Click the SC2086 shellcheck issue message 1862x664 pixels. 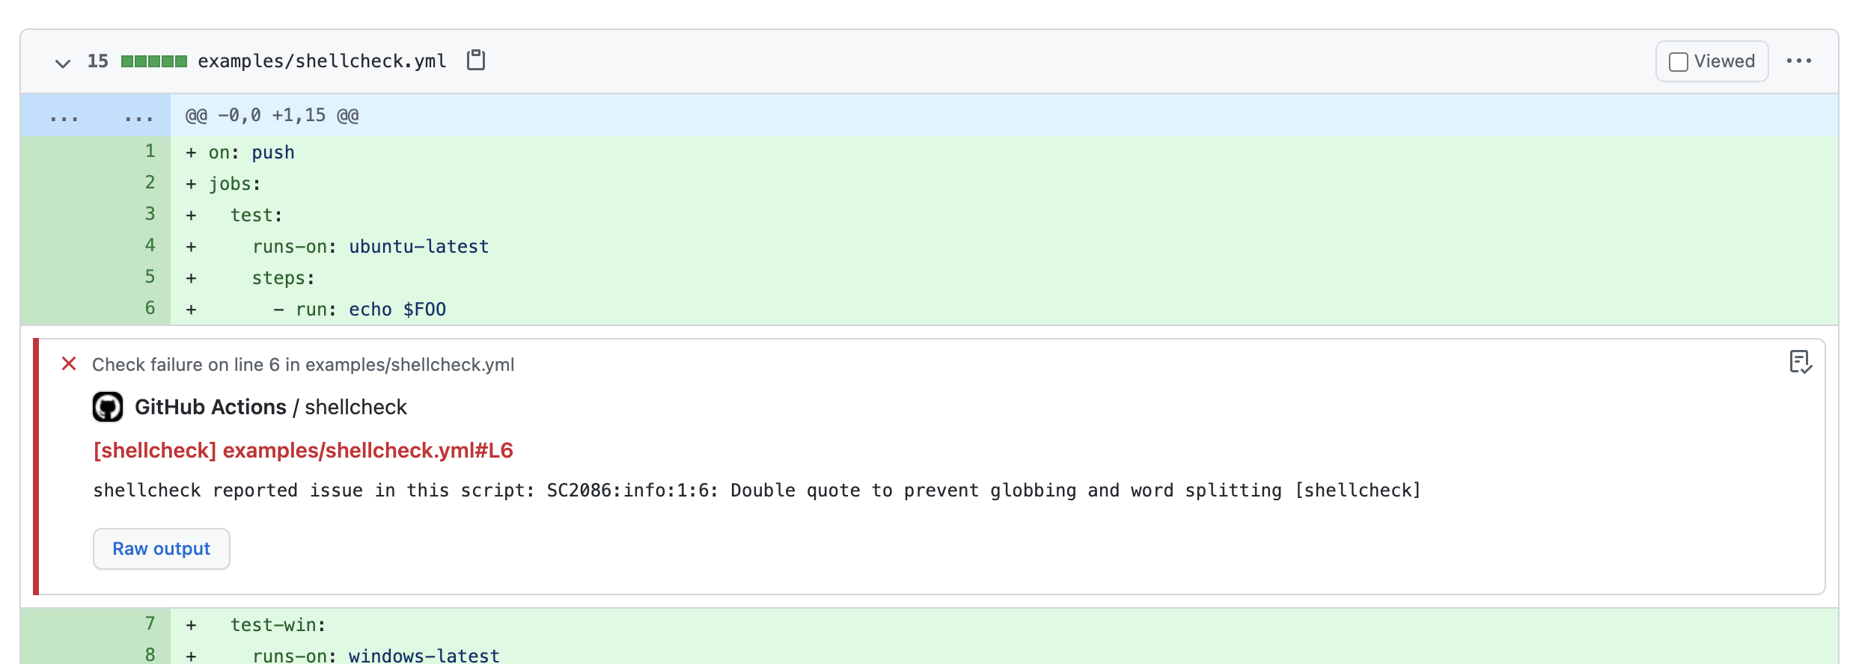(757, 491)
